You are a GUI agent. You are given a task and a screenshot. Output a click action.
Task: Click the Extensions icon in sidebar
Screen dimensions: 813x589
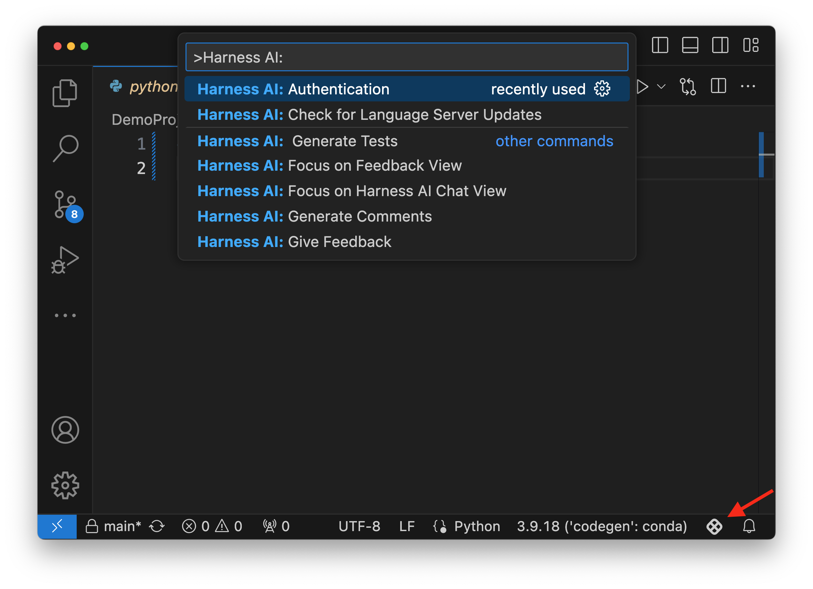coord(65,314)
